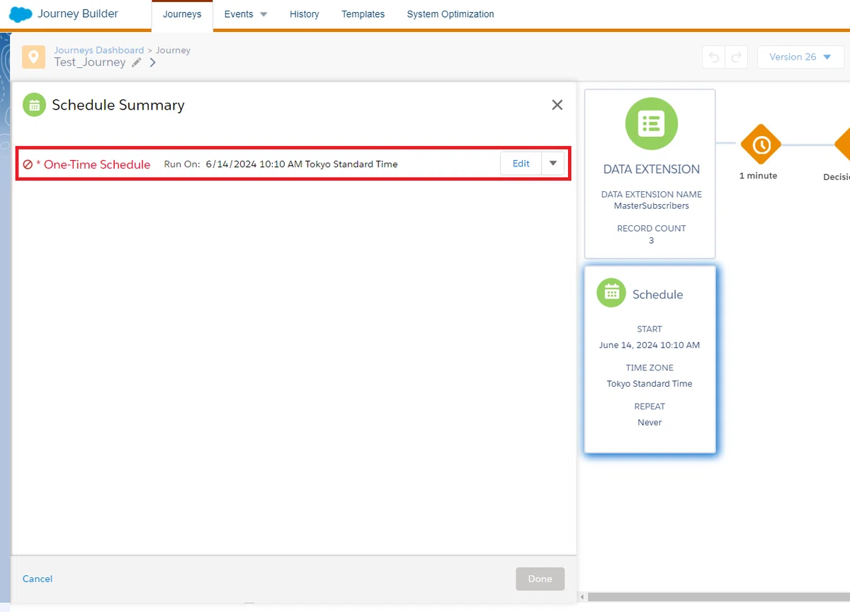Select the Decision split diamond icon
This screenshot has height=612, width=850.
(x=843, y=145)
